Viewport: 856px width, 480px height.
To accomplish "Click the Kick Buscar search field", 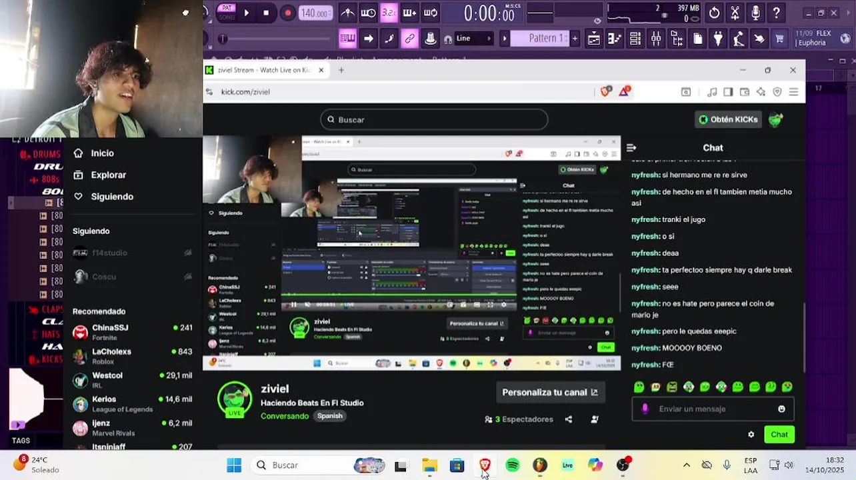I will click(x=434, y=120).
